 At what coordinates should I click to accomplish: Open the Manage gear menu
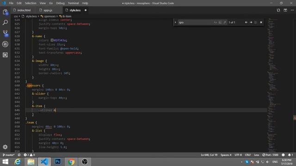click(x=5, y=147)
